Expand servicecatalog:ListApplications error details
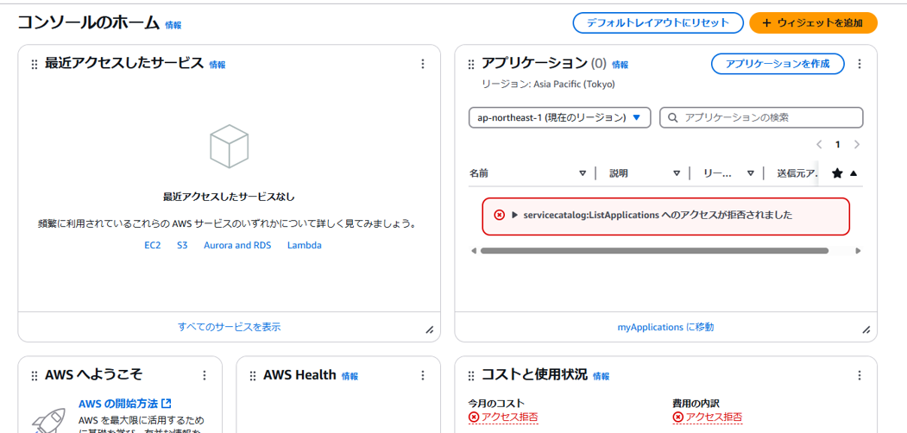 pyautogui.click(x=515, y=215)
